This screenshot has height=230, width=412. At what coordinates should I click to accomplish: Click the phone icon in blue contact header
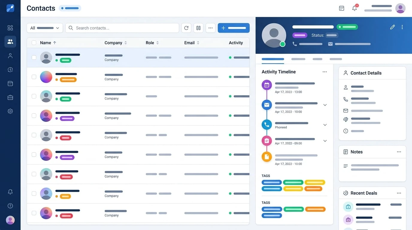(x=295, y=44)
